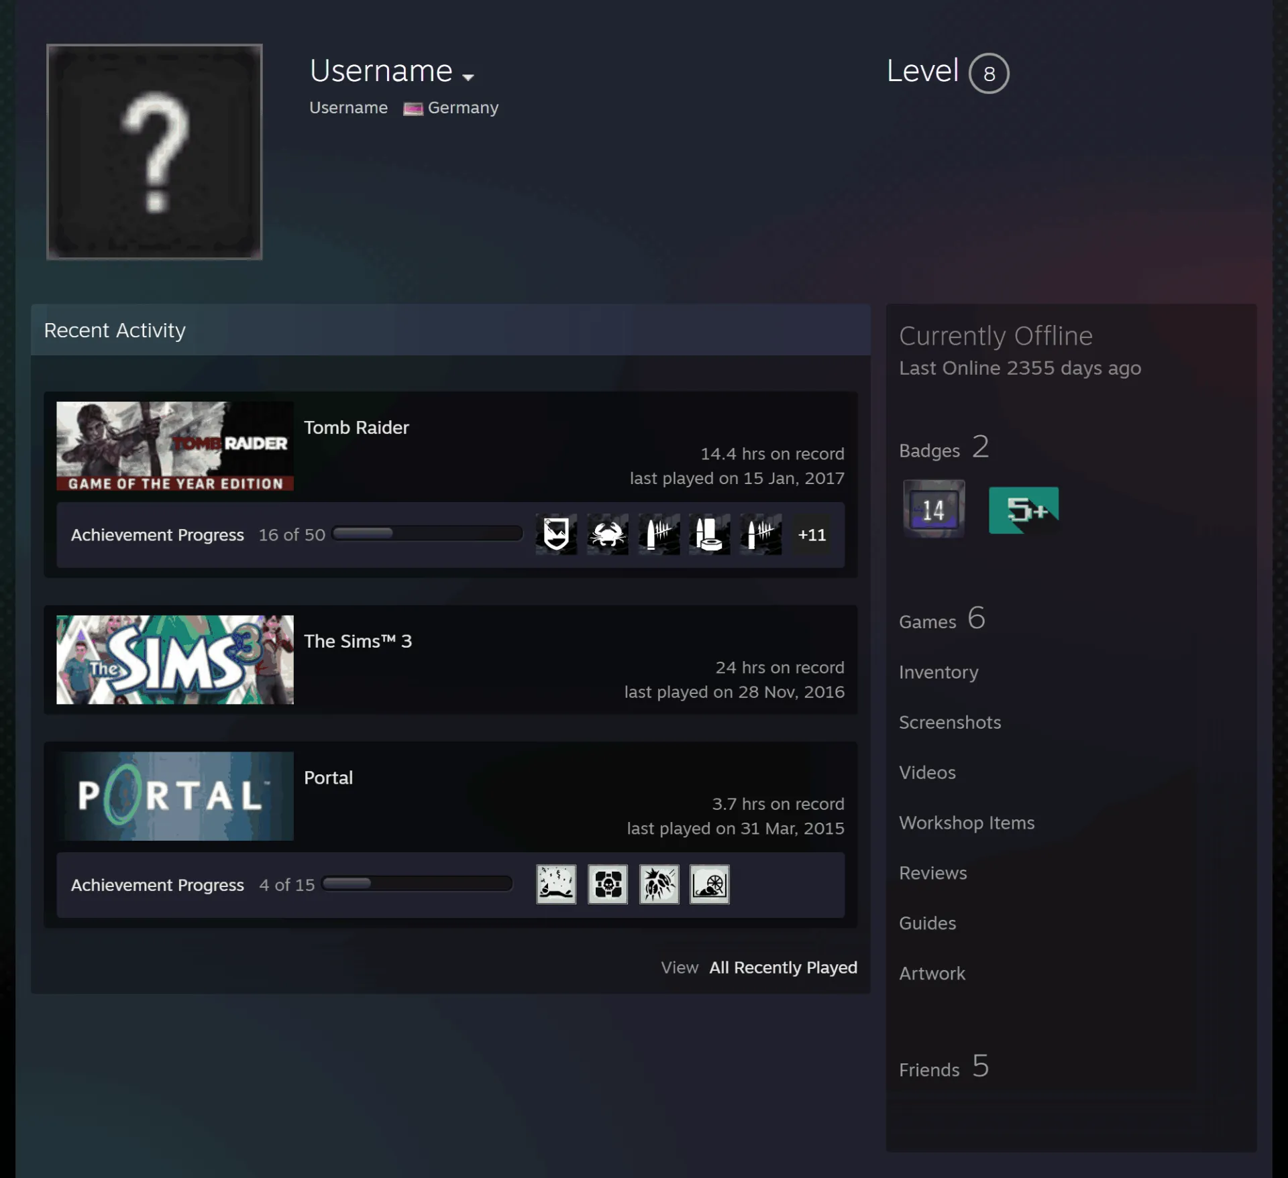
Task: Open the Inventory link
Action: pyautogui.click(x=938, y=672)
